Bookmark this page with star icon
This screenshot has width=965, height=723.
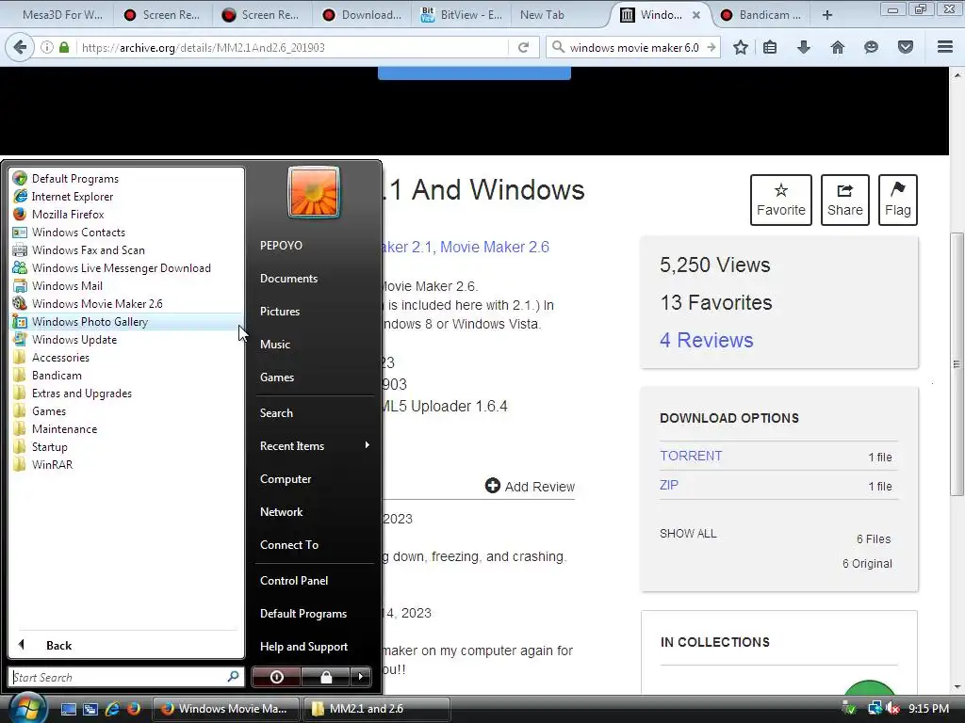741,47
